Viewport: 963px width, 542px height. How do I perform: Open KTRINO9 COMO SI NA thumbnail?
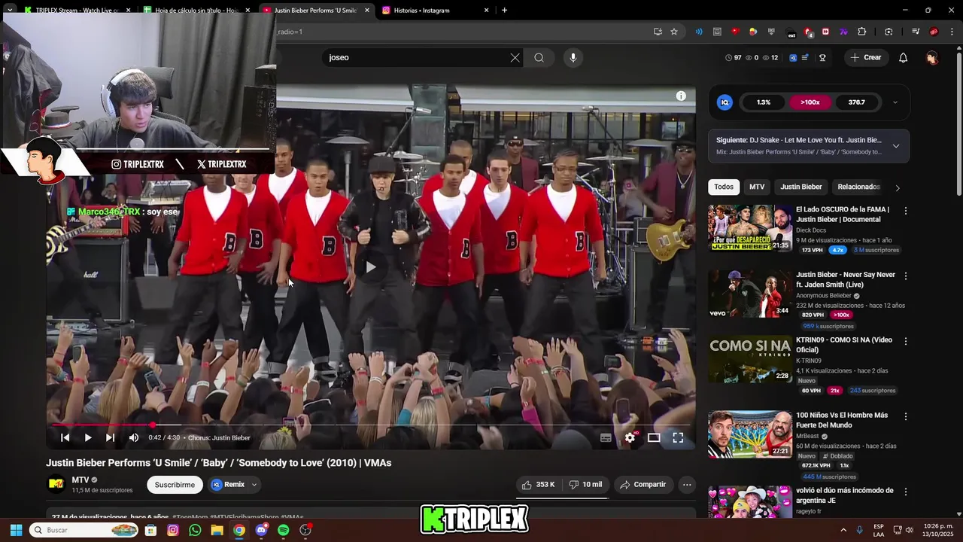pos(749,359)
